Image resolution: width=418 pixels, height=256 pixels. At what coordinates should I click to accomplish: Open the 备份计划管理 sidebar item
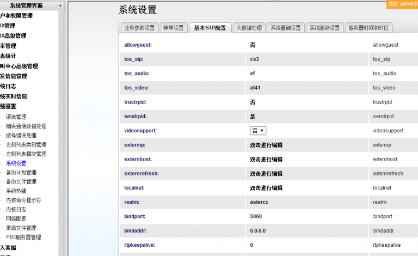point(21,173)
